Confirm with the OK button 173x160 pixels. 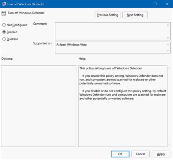(x=120, y=154)
